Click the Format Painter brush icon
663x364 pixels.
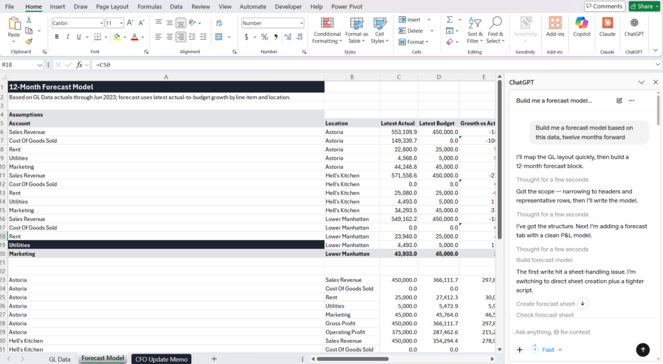pyautogui.click(x=28, y=41)
